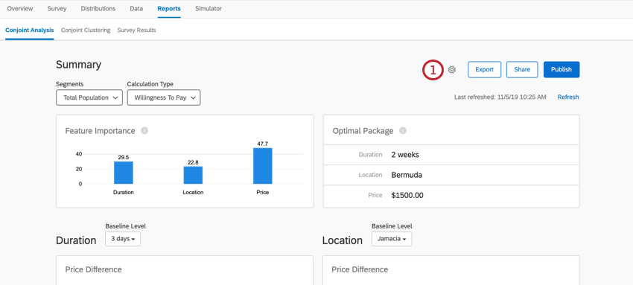
Task: Open the settings gear icon
Action: (452, 70)
